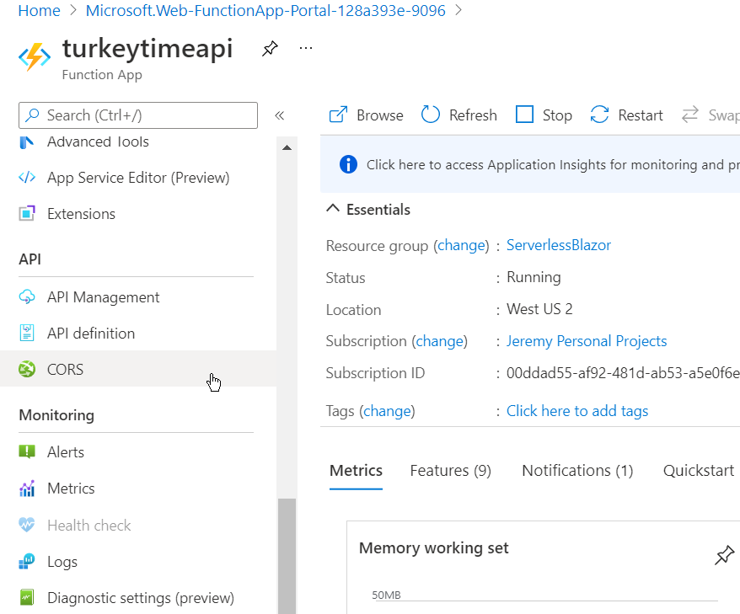Click the API Management cloud icon
The height and width of the screenshot is (614, 740).
tap(27, 297)
